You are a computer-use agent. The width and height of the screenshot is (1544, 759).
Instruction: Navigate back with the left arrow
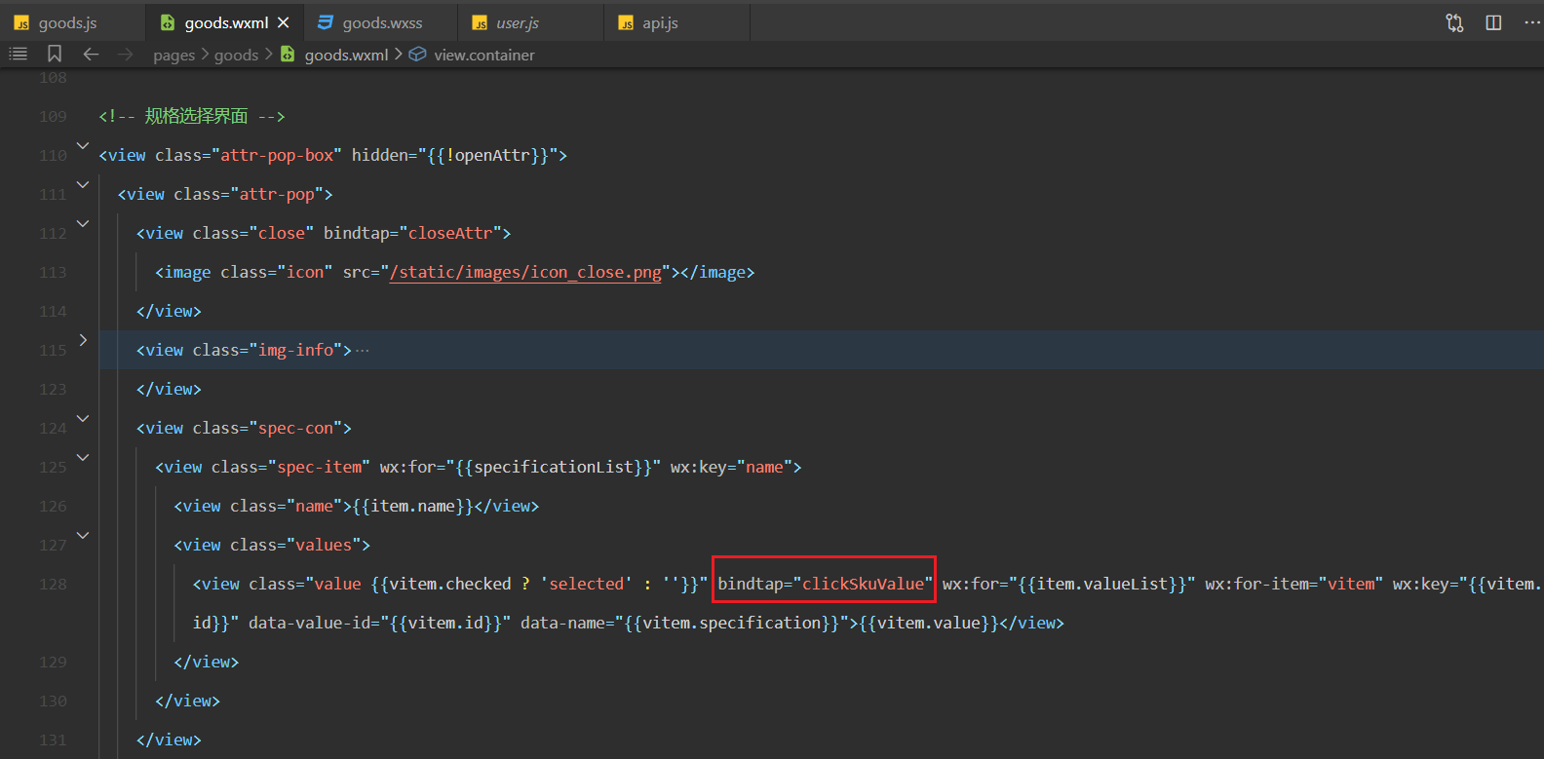point(91,55)
